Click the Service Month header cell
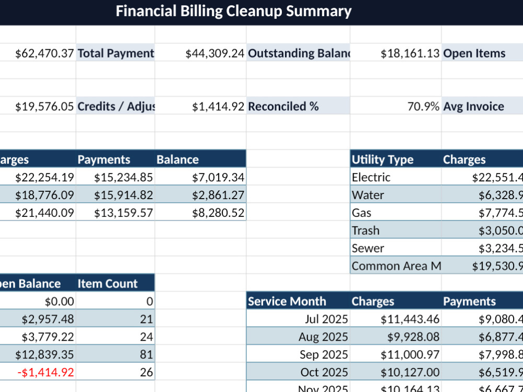 pos(298,301)
